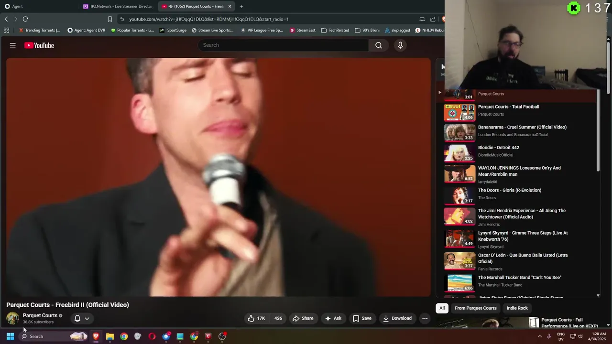Open Parquet Courts channel name link
The width and height of the screenshot is (612, 344).
[40, 315]
